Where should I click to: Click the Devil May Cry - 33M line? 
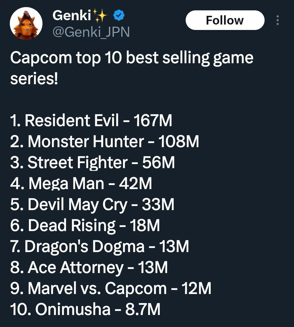click(92, 205)
